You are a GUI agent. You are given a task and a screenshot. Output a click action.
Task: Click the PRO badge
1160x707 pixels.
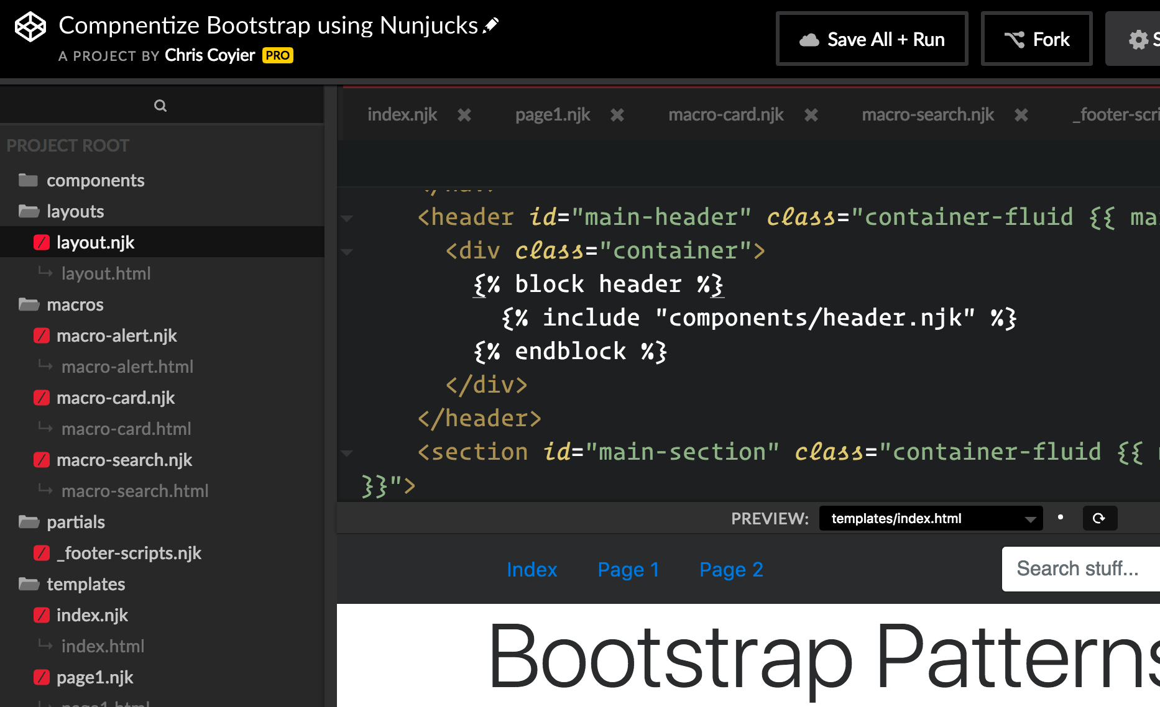tap(277, 55)
